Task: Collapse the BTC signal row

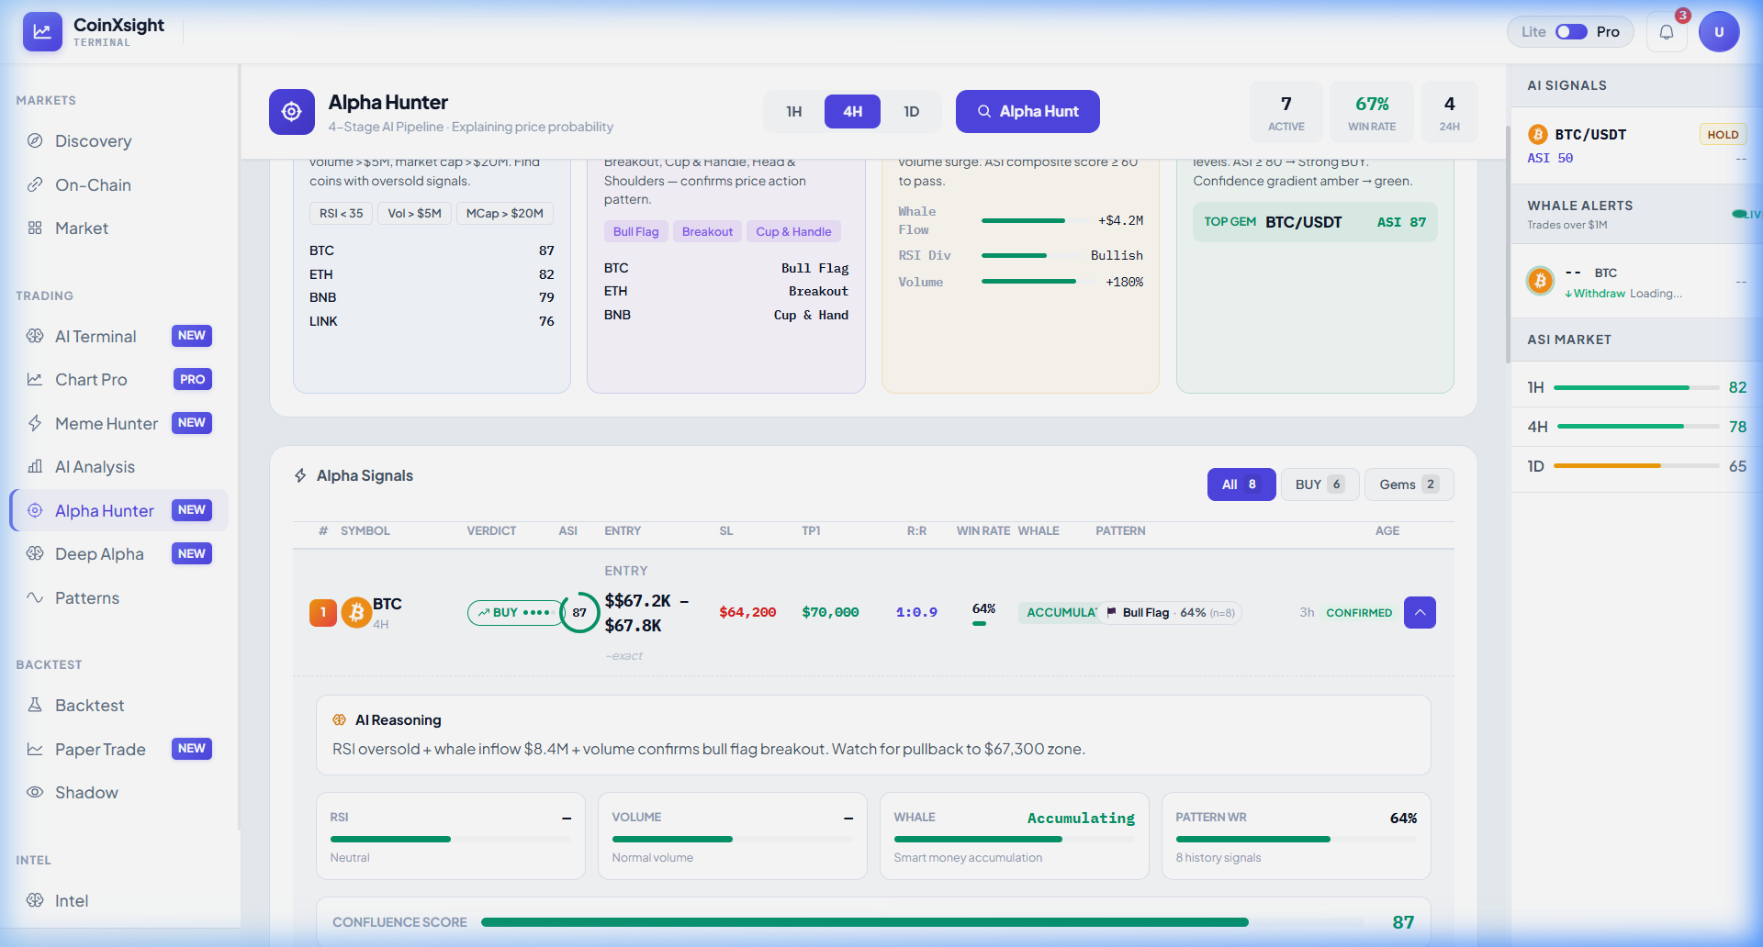Action: tap(1420, 613)
